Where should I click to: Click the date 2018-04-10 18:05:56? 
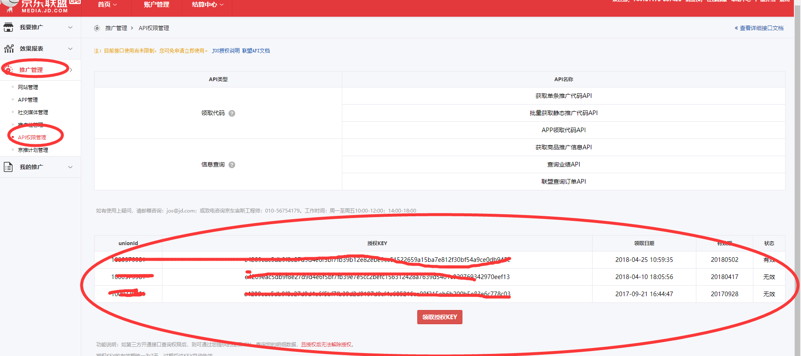[x=644, y=277]
